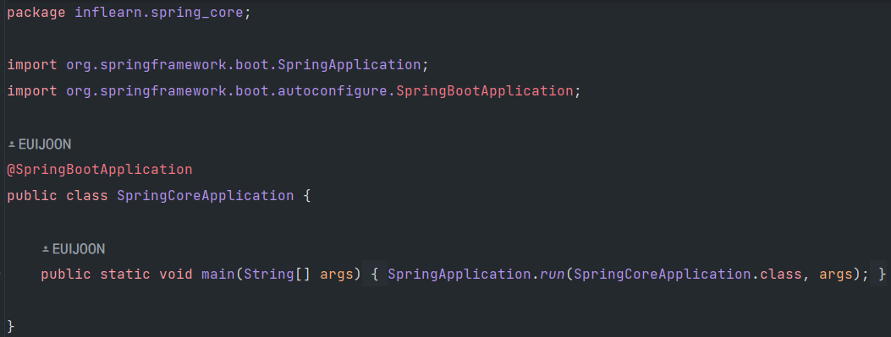891x337 pixels.
Task: Expand the folded main method closing brace
Action: click(x=882, y=274)
